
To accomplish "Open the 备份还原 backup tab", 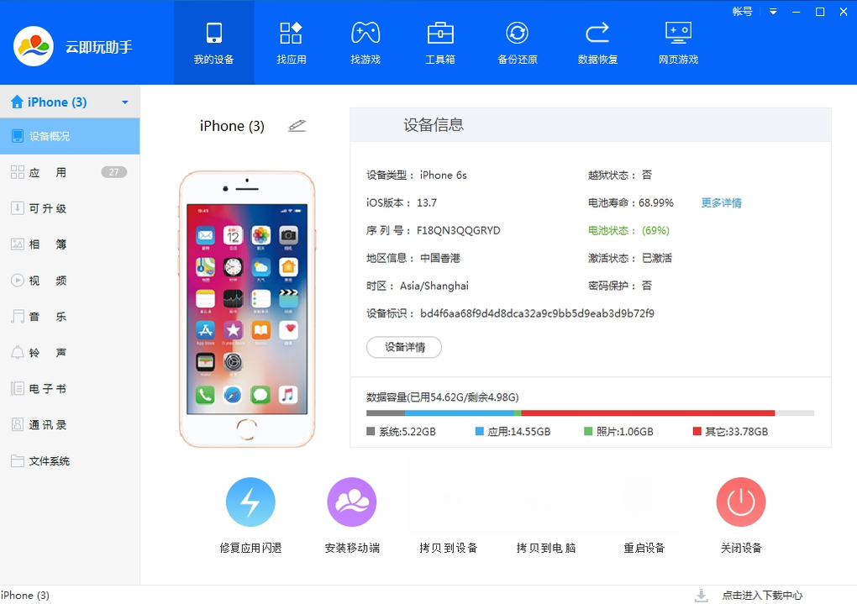I will click(517, 43).
